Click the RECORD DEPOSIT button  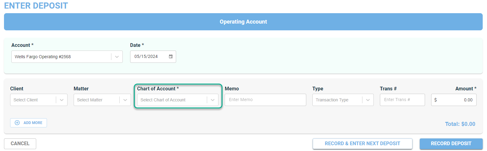tap(451, 144)
